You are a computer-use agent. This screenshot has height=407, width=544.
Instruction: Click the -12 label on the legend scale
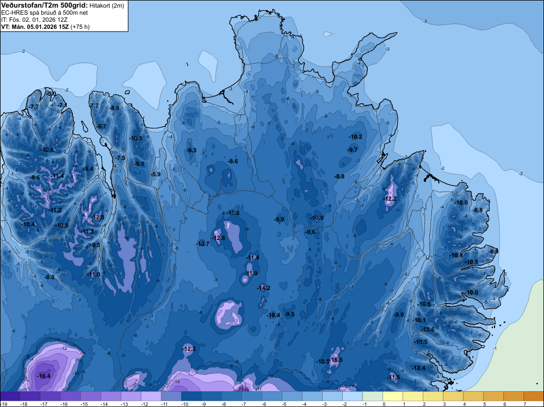pyautogui.click(x=144, y=404)
